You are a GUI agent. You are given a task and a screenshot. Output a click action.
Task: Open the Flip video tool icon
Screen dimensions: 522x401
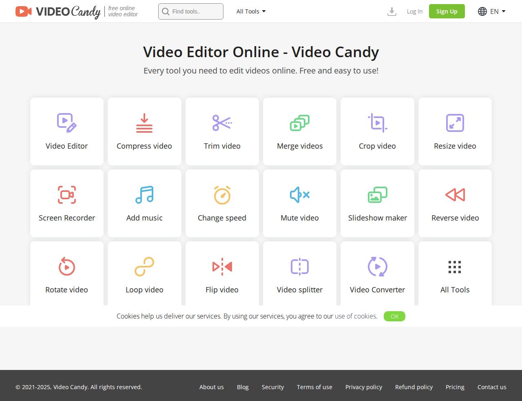222,267
